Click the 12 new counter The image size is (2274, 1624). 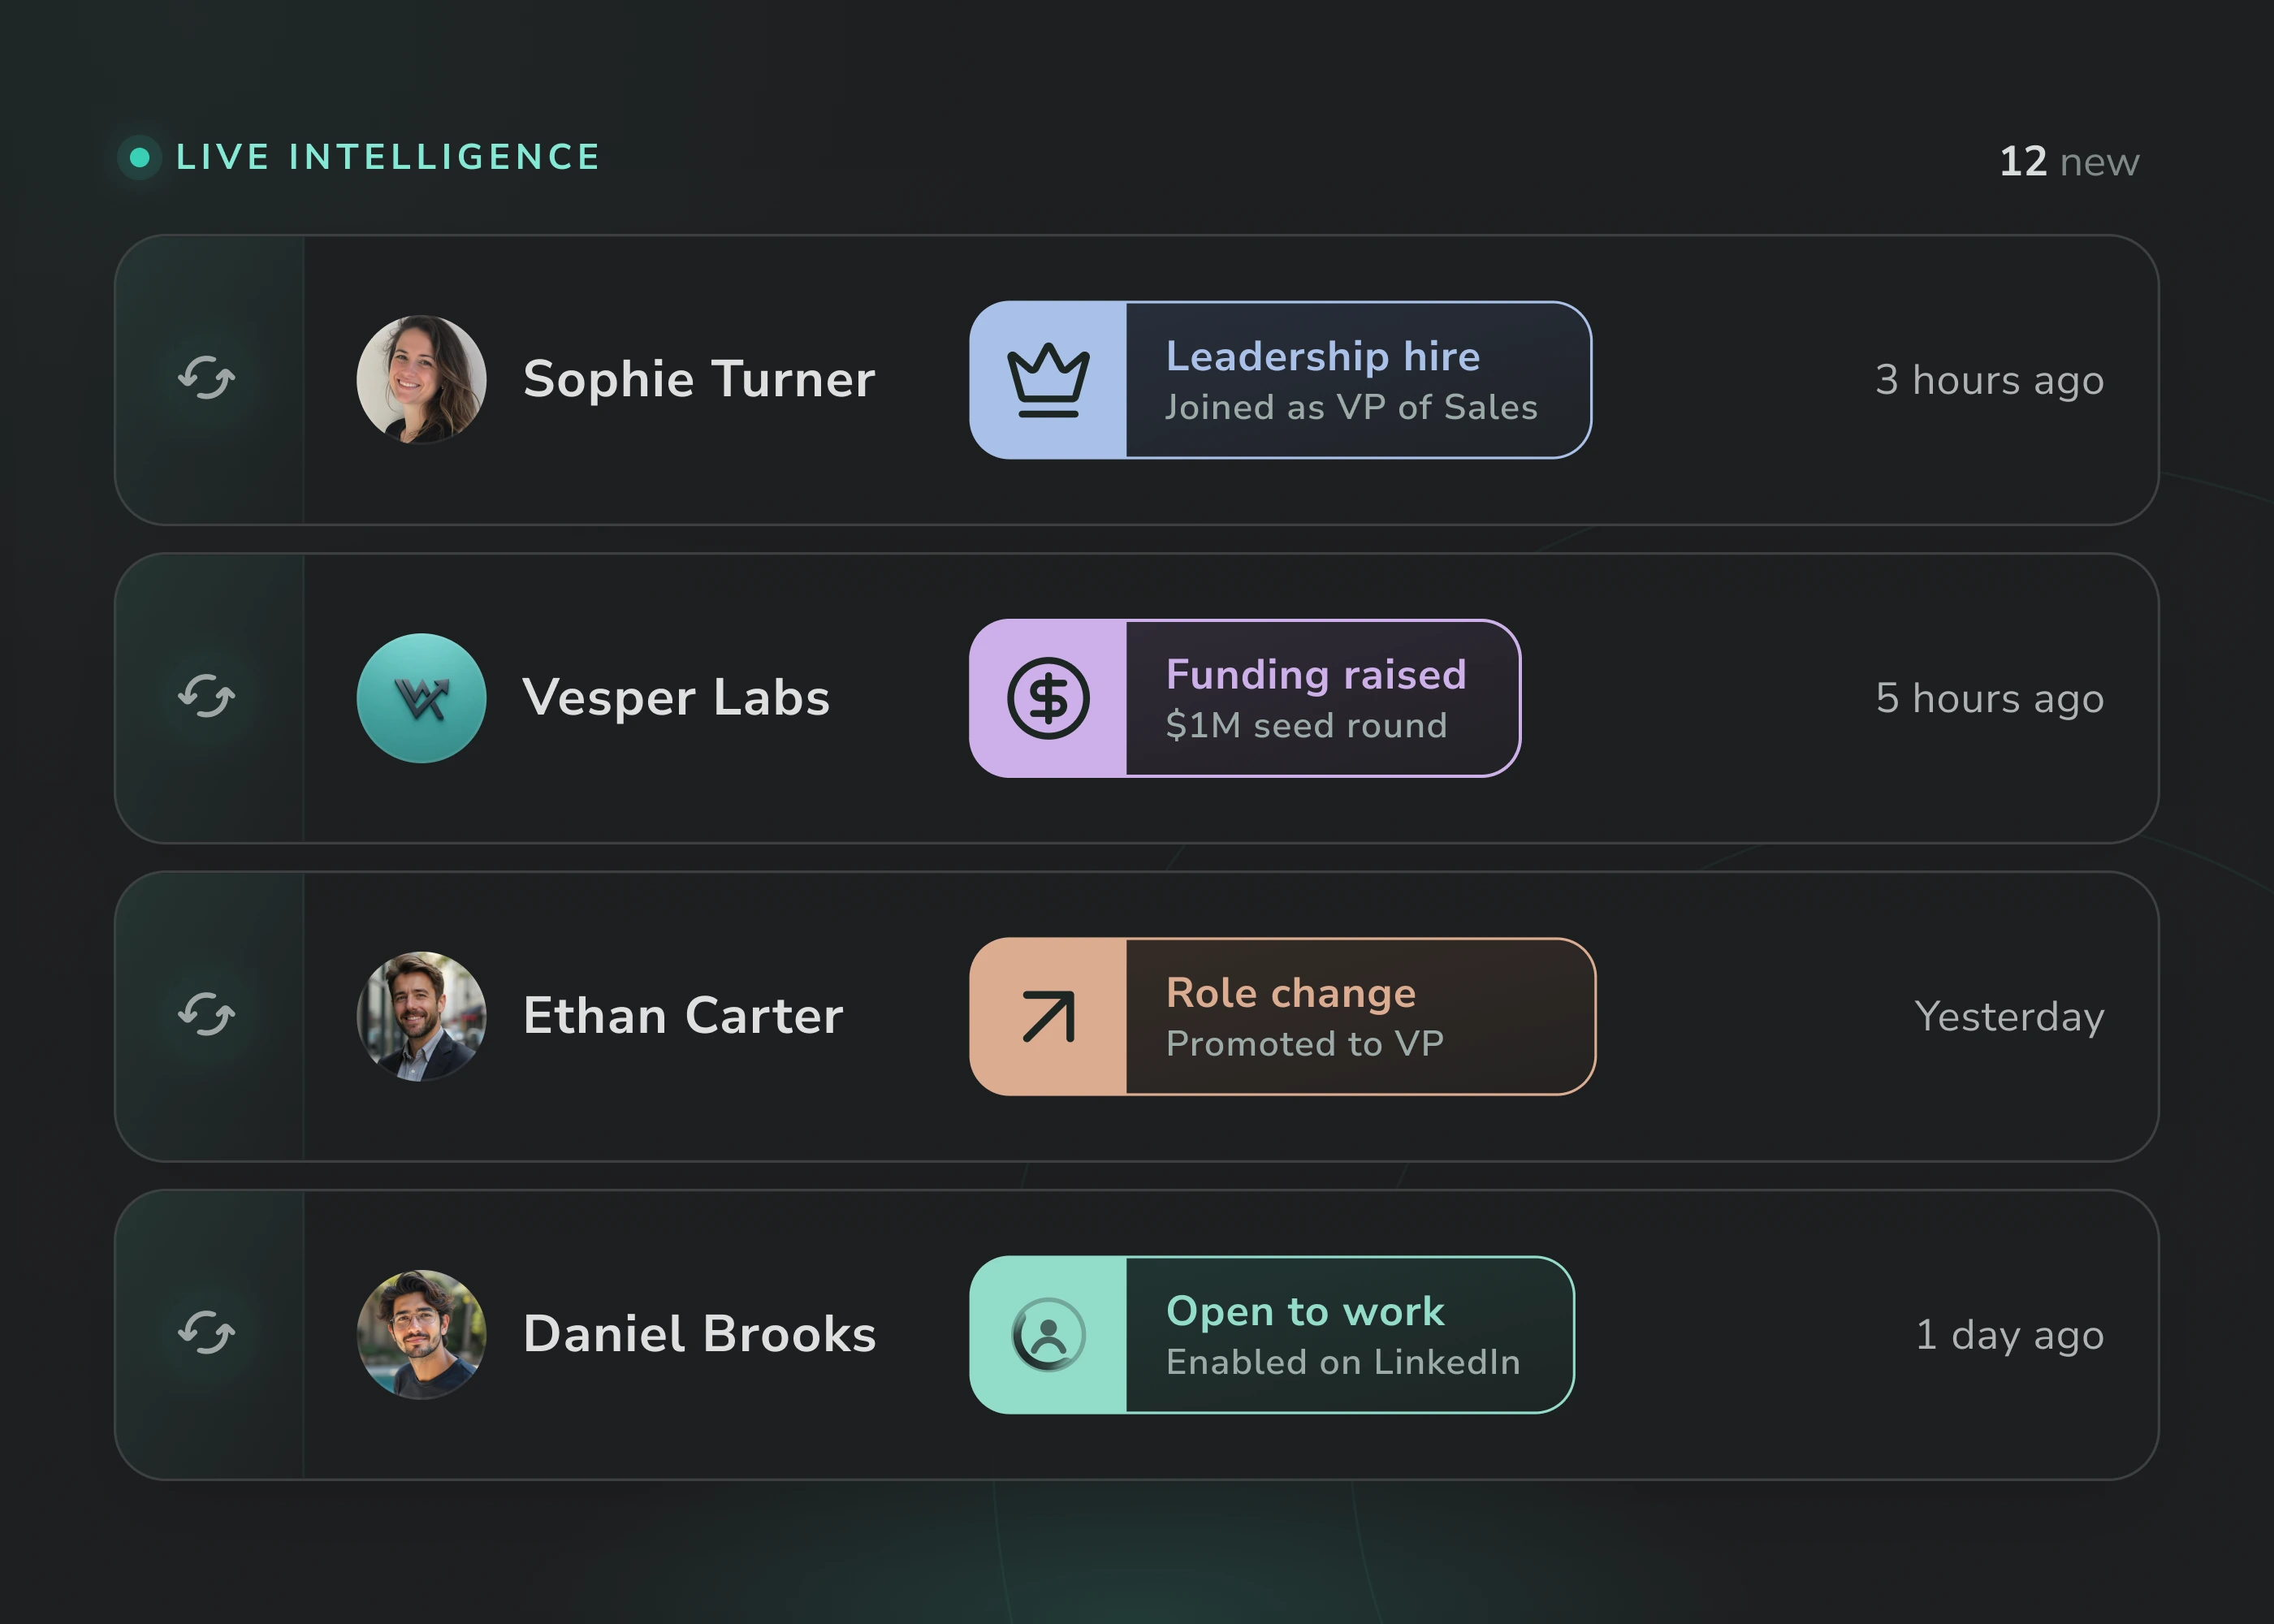[x=2069, y=161]
